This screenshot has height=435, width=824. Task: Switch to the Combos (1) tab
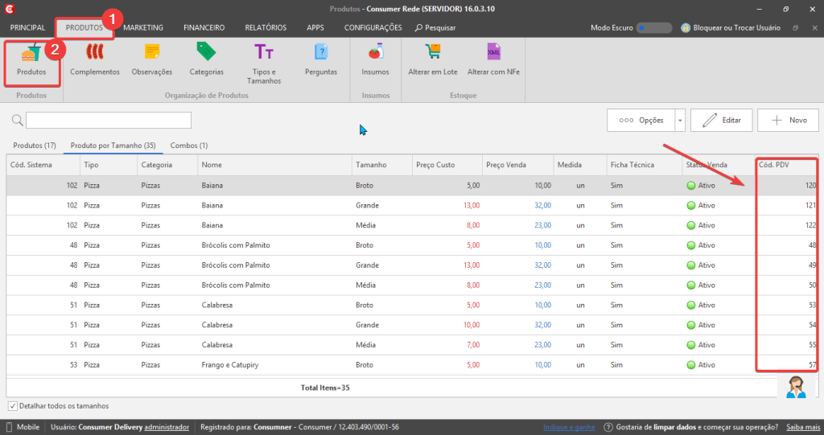coord(188,146)
